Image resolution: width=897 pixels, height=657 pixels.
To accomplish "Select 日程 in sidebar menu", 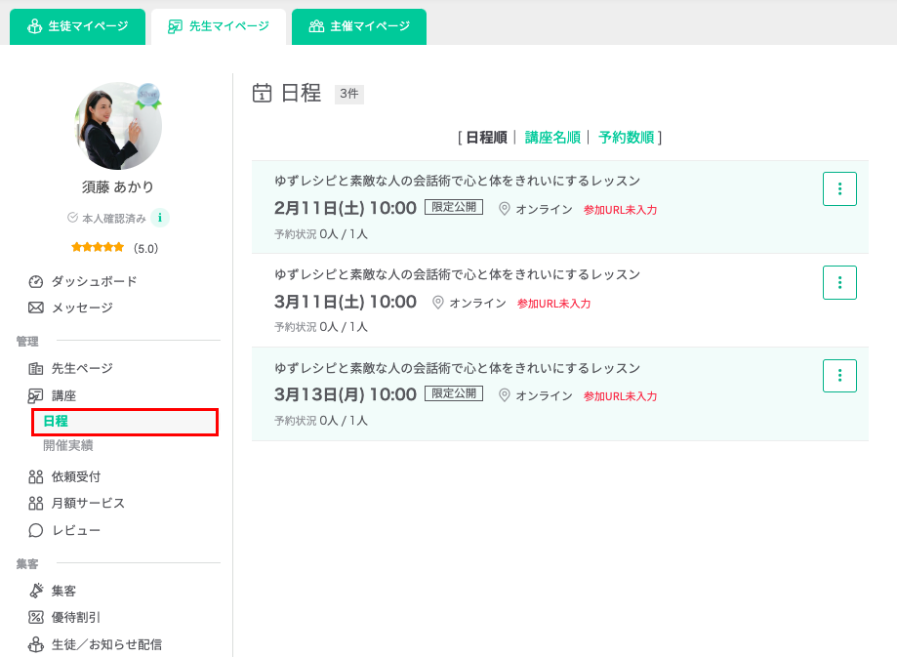I will click(x=56, y=422).
